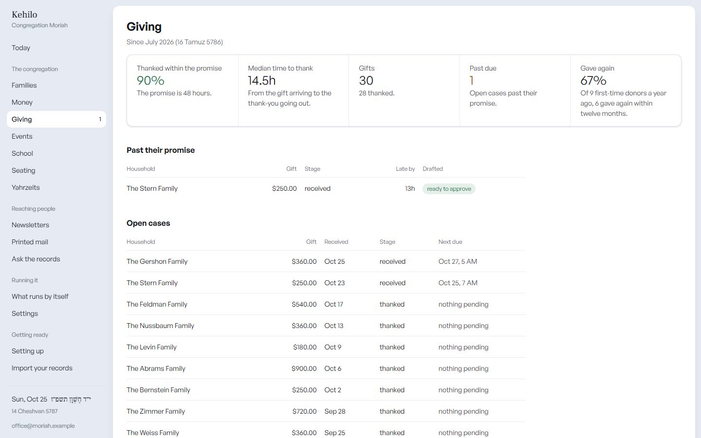701x438 pixels.
Task: Open The Levin Family case
Action: tap(326, 347)
